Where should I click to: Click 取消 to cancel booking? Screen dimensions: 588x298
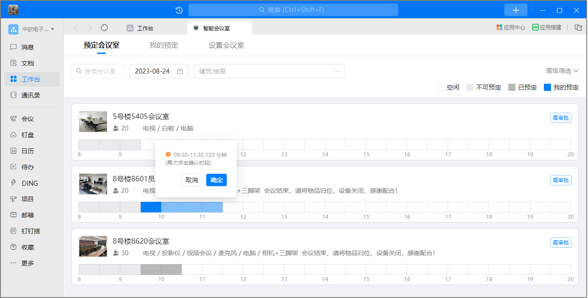pyautogui.click(x=192, y=180)
